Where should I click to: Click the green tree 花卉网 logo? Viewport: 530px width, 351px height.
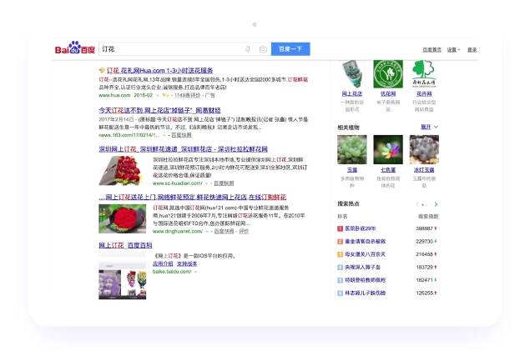click(x=424, y=74)
